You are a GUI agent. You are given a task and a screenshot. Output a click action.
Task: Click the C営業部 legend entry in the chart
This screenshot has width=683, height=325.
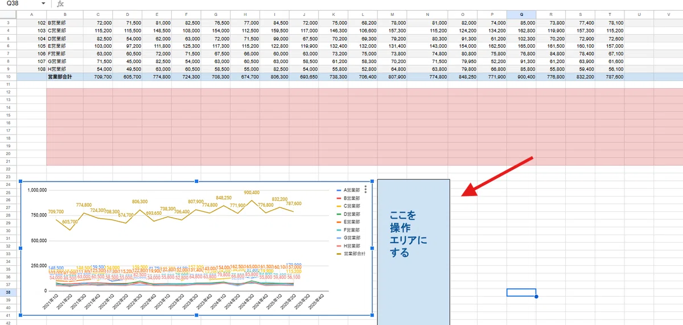click(349, 206)
